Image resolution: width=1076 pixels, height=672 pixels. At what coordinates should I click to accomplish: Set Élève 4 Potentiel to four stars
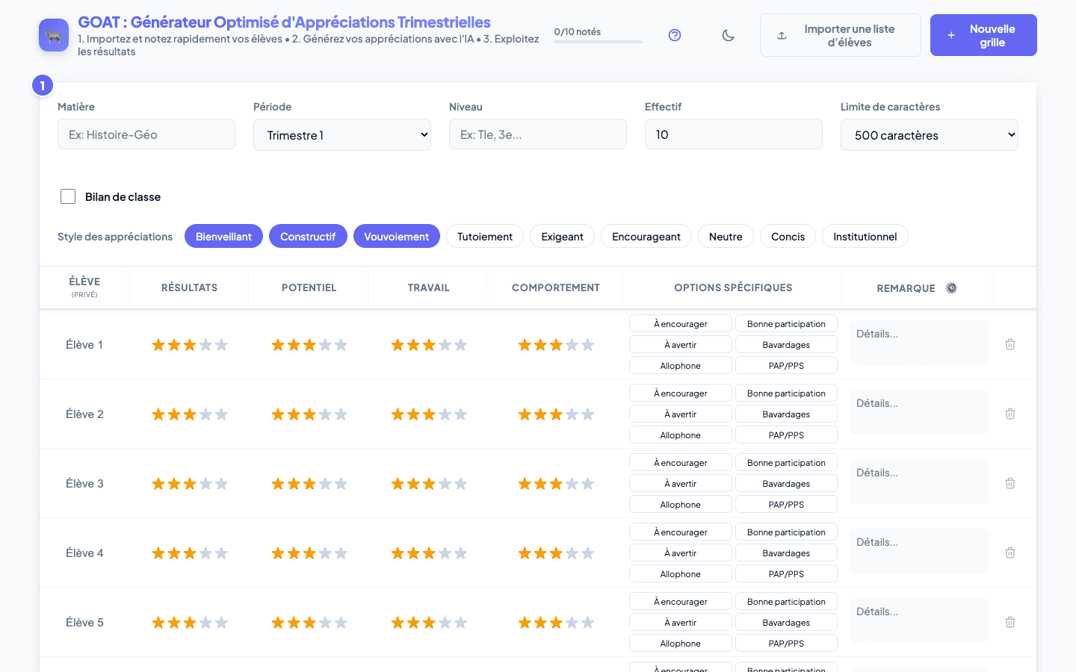(325, 553)
